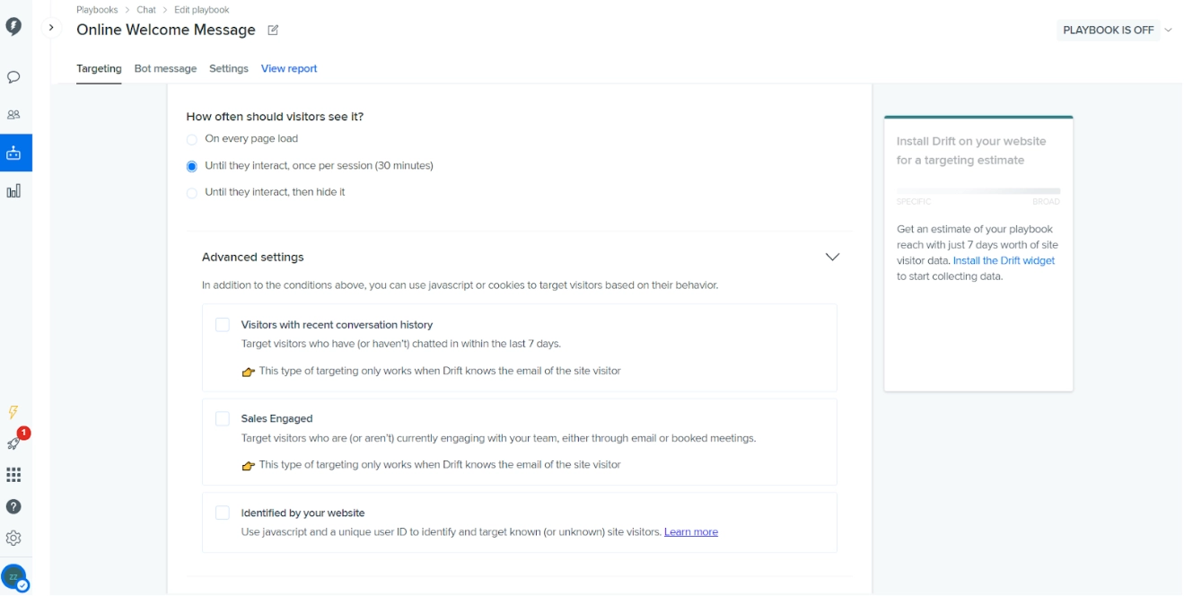Viewport: 1184px width, 596px height.
Task: Click the 'Online Welcome Message' title
Action: (x=166, y=30)
